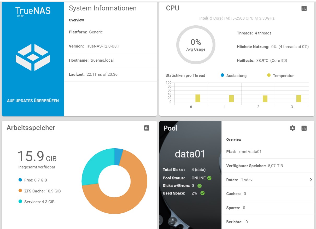Click the 0% Avg Usage gauge
316x229 pixels.
(196, 45)
